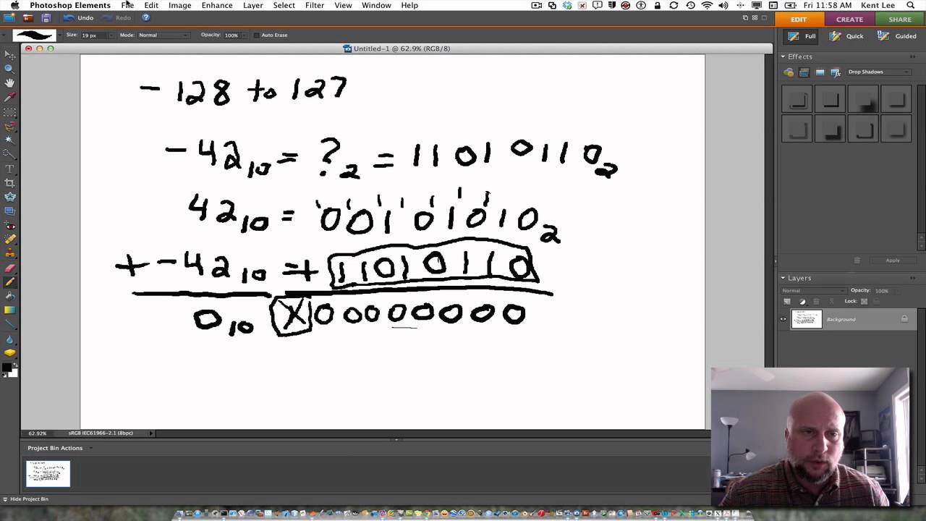Select the Sponge tool
This screenshot has height=521, width=926.
tap(9, 353)
